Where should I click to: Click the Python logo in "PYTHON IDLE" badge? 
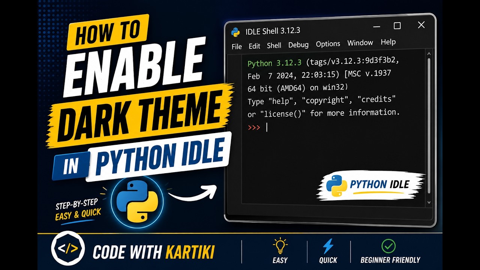(x=336, y=186)
